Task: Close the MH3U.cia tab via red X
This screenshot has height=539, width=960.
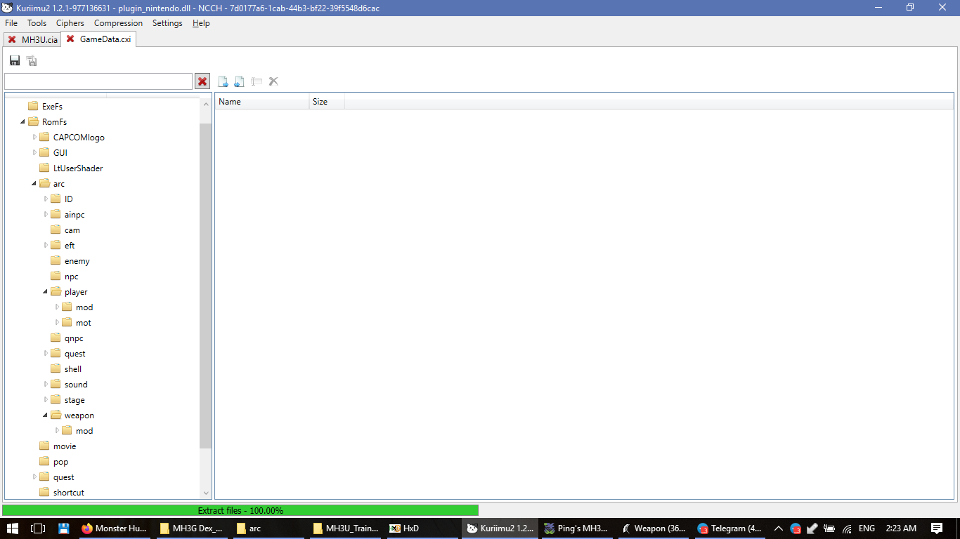Action: [12, 39]
